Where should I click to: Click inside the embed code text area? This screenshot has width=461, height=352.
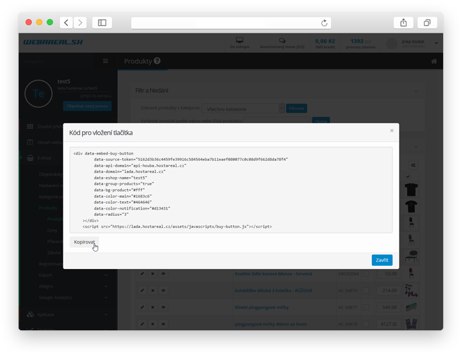[231, 190]
